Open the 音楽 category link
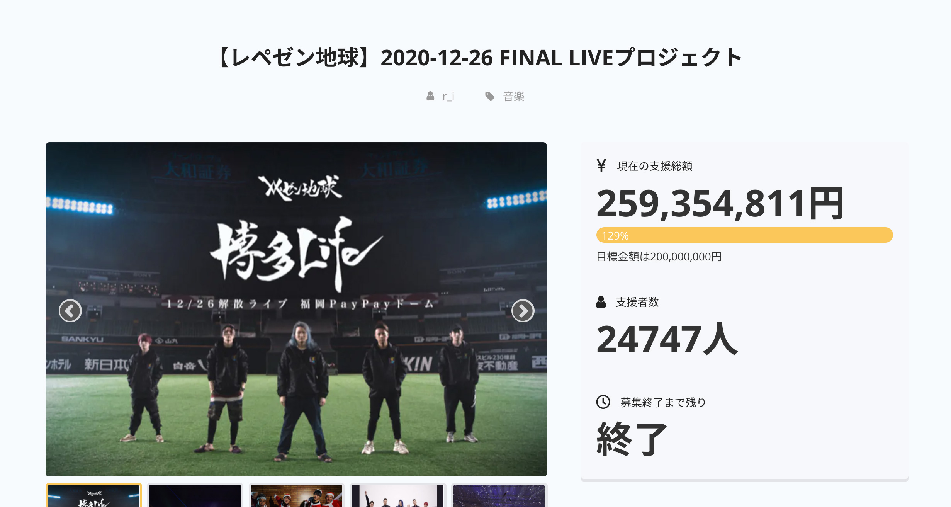Viewport: 951px width, 507px height. pyautogui.click(x=513, y=96)
